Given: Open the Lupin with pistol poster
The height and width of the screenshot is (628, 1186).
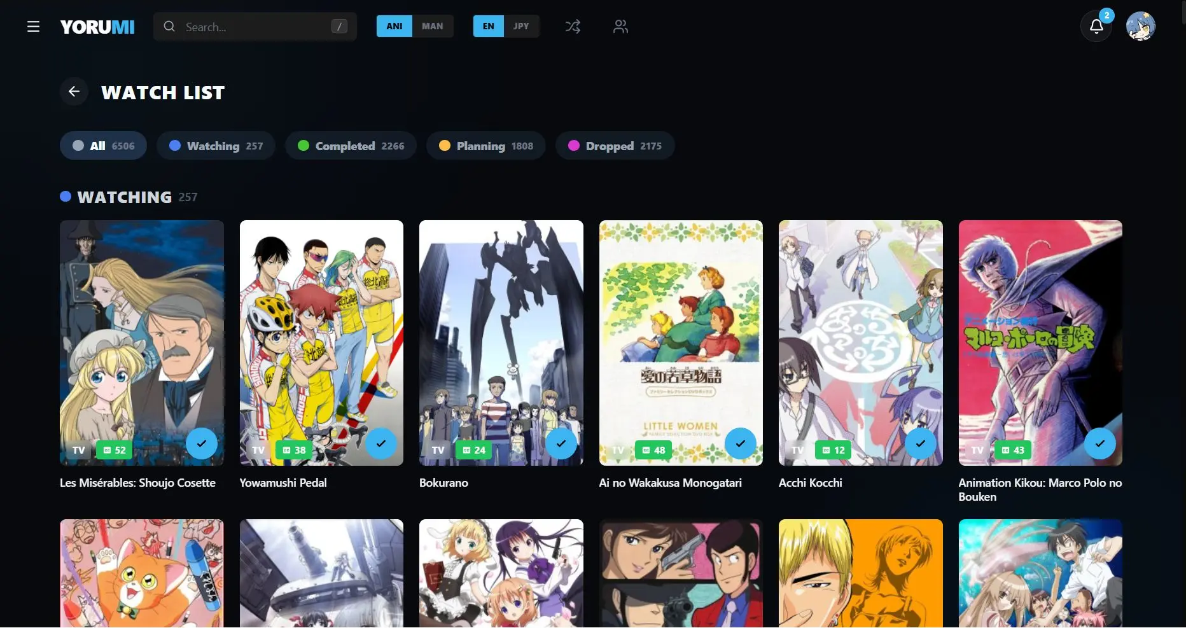Looking at the screenshot, I should coord(681,573).
